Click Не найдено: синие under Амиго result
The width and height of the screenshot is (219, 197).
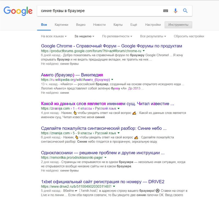coord(55,93)
